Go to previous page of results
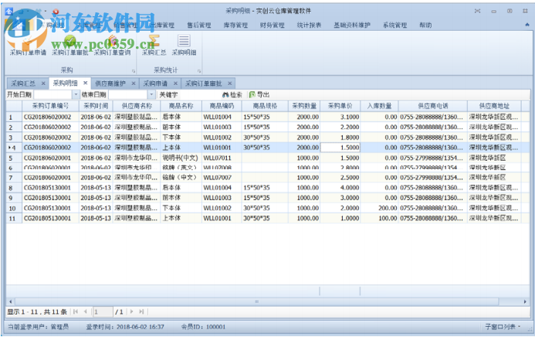 coord(85,311)
